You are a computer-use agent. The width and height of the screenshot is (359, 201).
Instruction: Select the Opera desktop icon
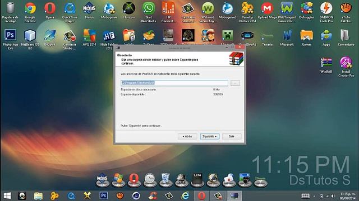pos(50,11)
